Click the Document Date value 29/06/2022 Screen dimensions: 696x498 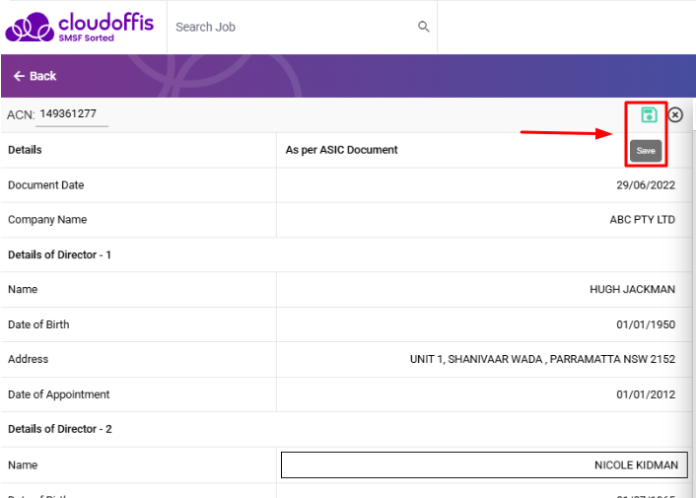[x=646, y=185]
